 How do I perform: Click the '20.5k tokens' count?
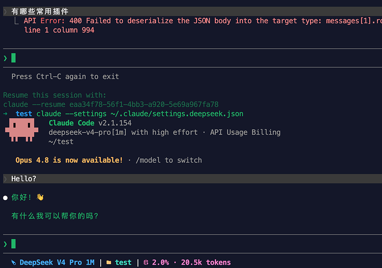click(206, 262)
